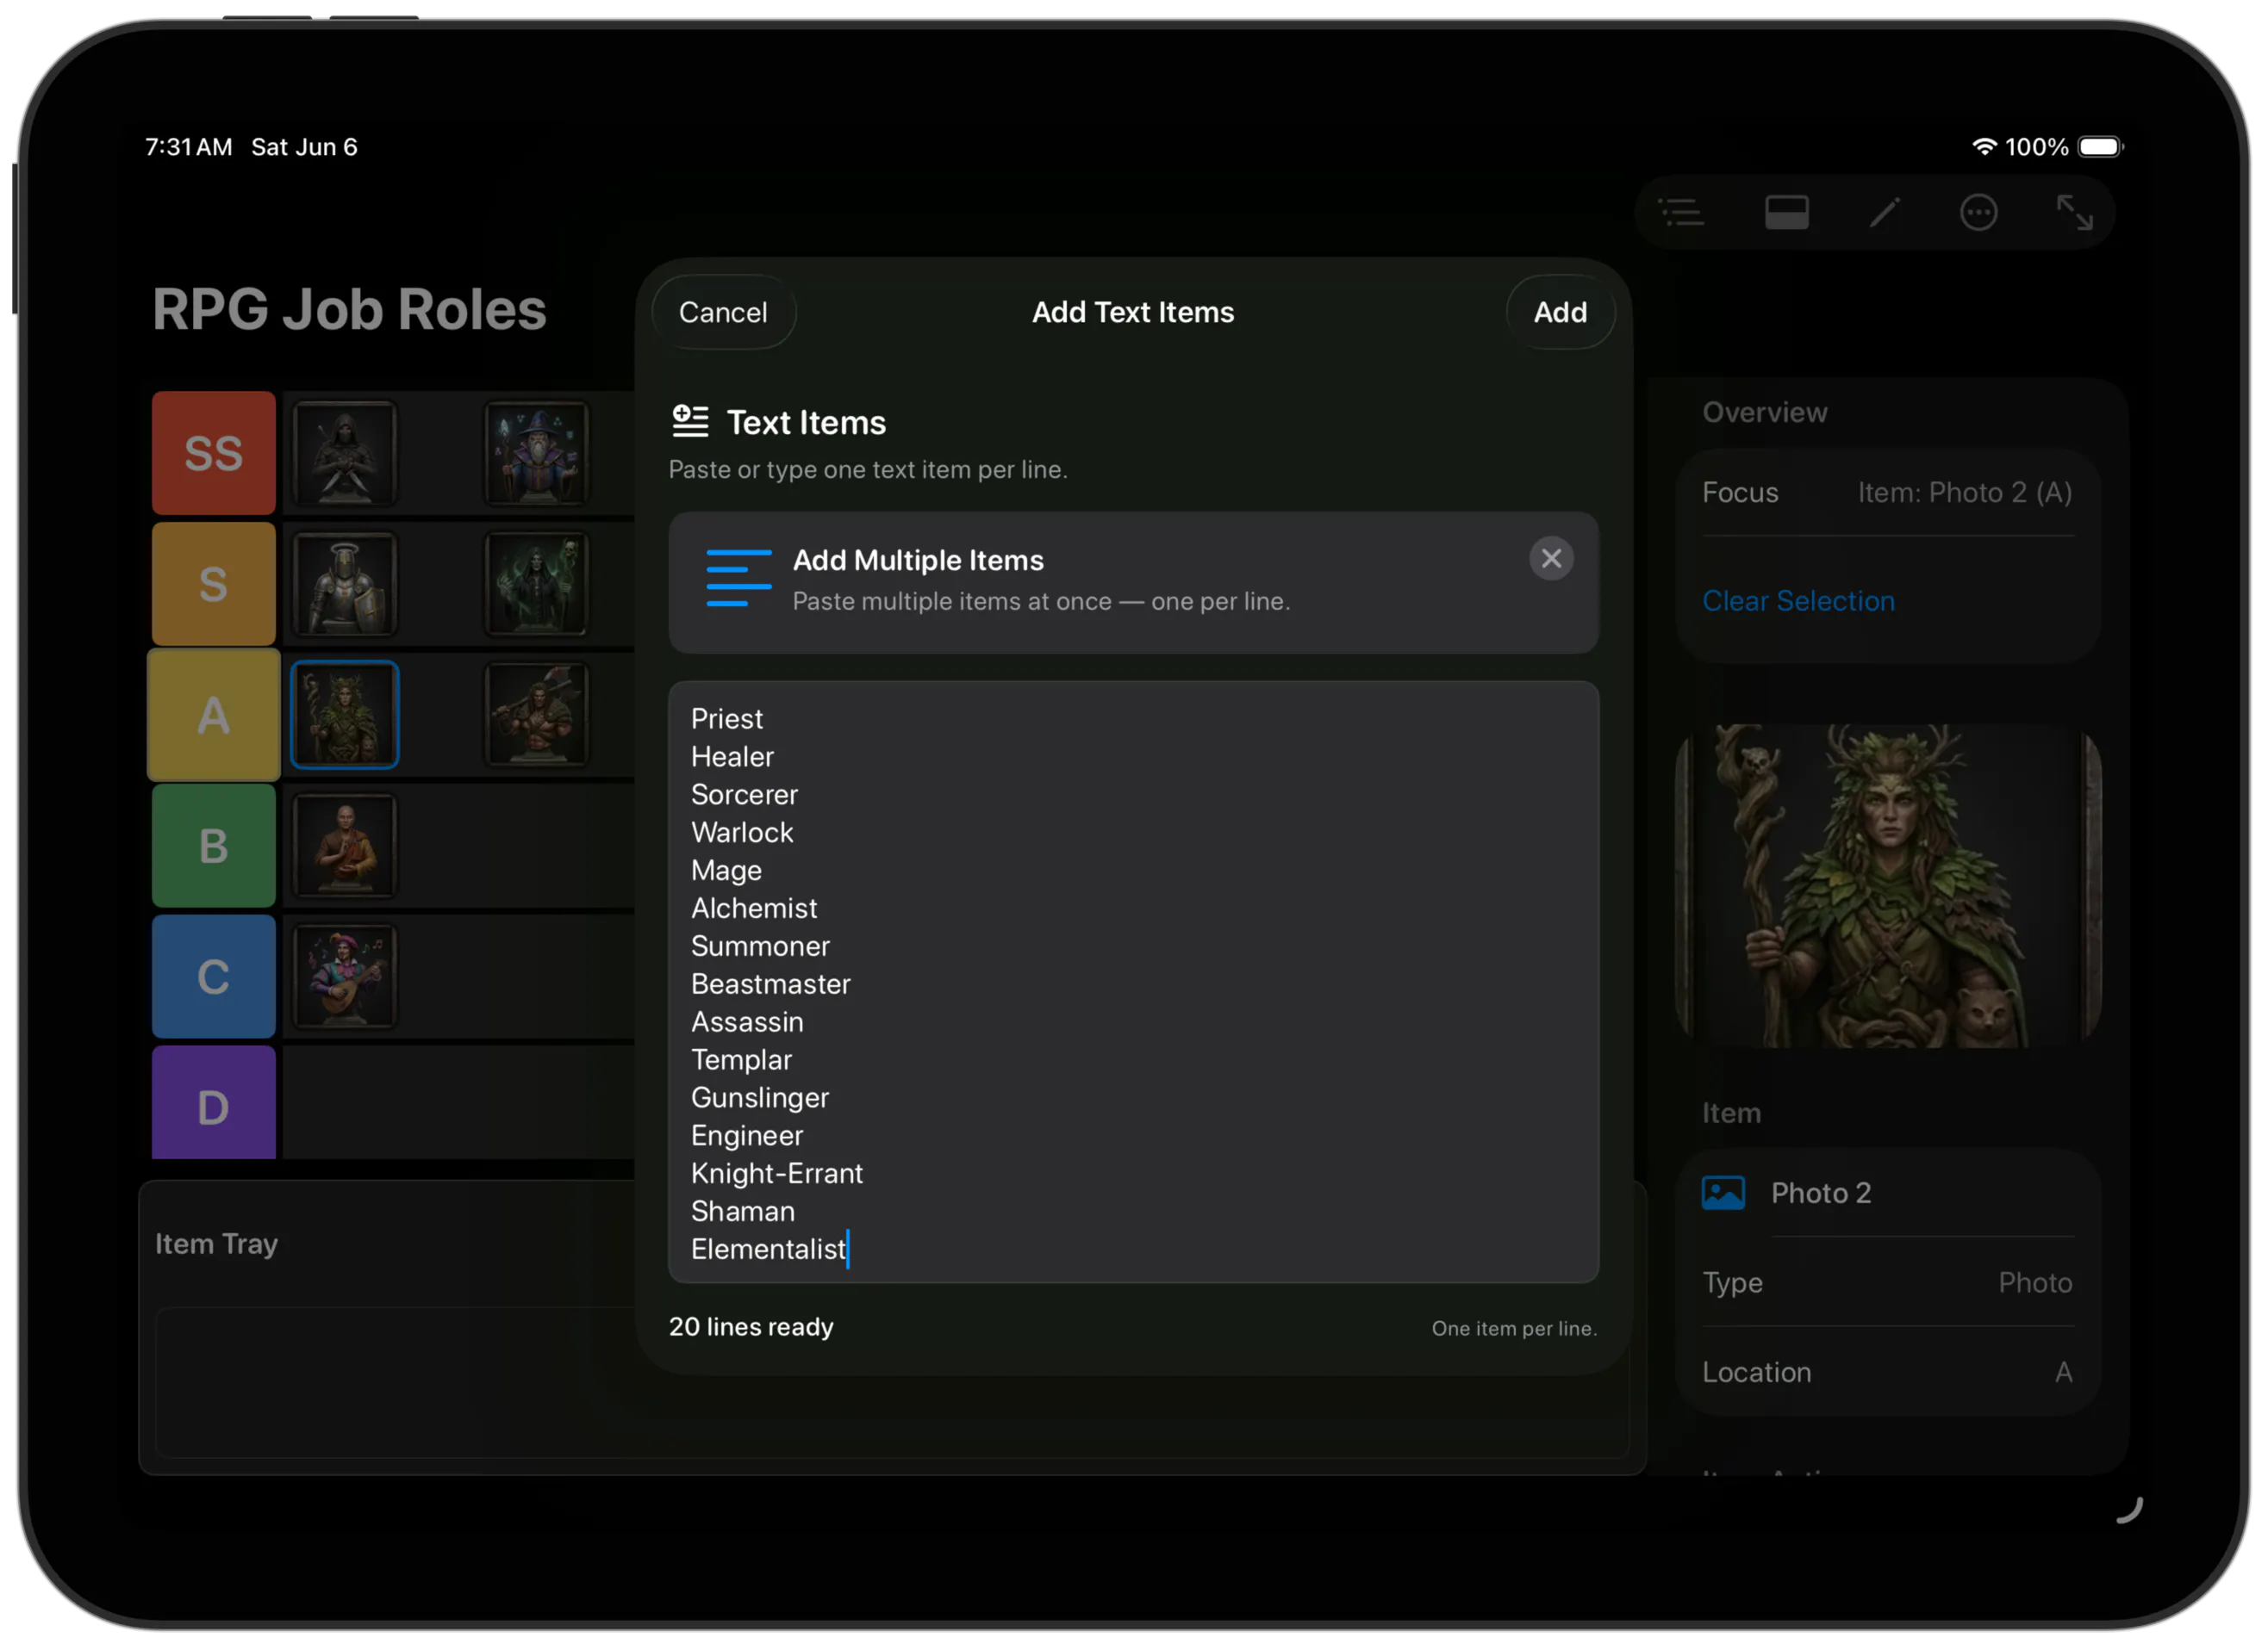Select the SS tier label
The width and height of the screenshot is (2268, 1650).
(214, 454)
